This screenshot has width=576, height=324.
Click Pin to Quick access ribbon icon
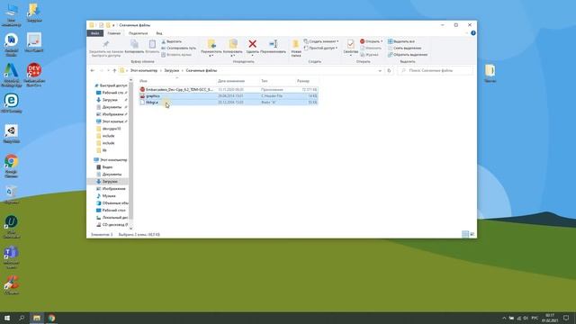click(106, 44)
